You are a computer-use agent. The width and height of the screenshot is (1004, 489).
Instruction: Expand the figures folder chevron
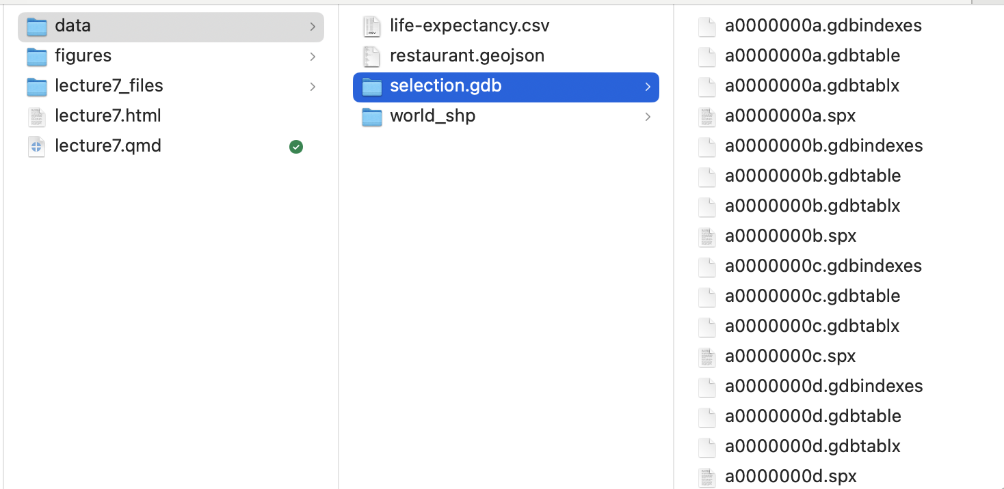click(x=313, y=57)
